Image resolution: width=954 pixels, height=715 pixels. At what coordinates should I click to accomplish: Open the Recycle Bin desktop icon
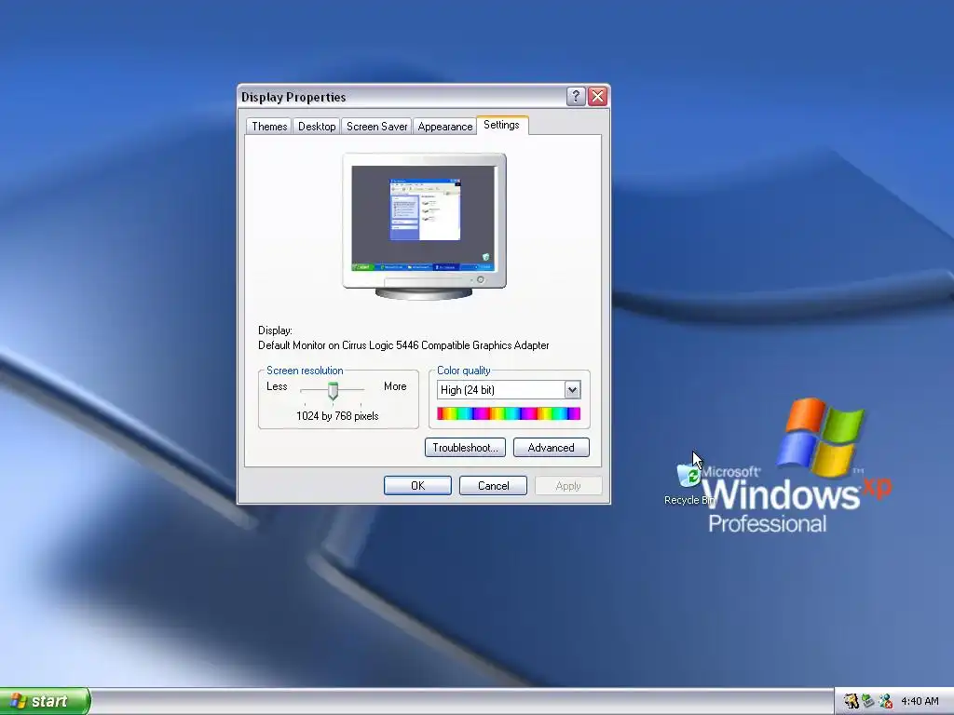[689, 484]
